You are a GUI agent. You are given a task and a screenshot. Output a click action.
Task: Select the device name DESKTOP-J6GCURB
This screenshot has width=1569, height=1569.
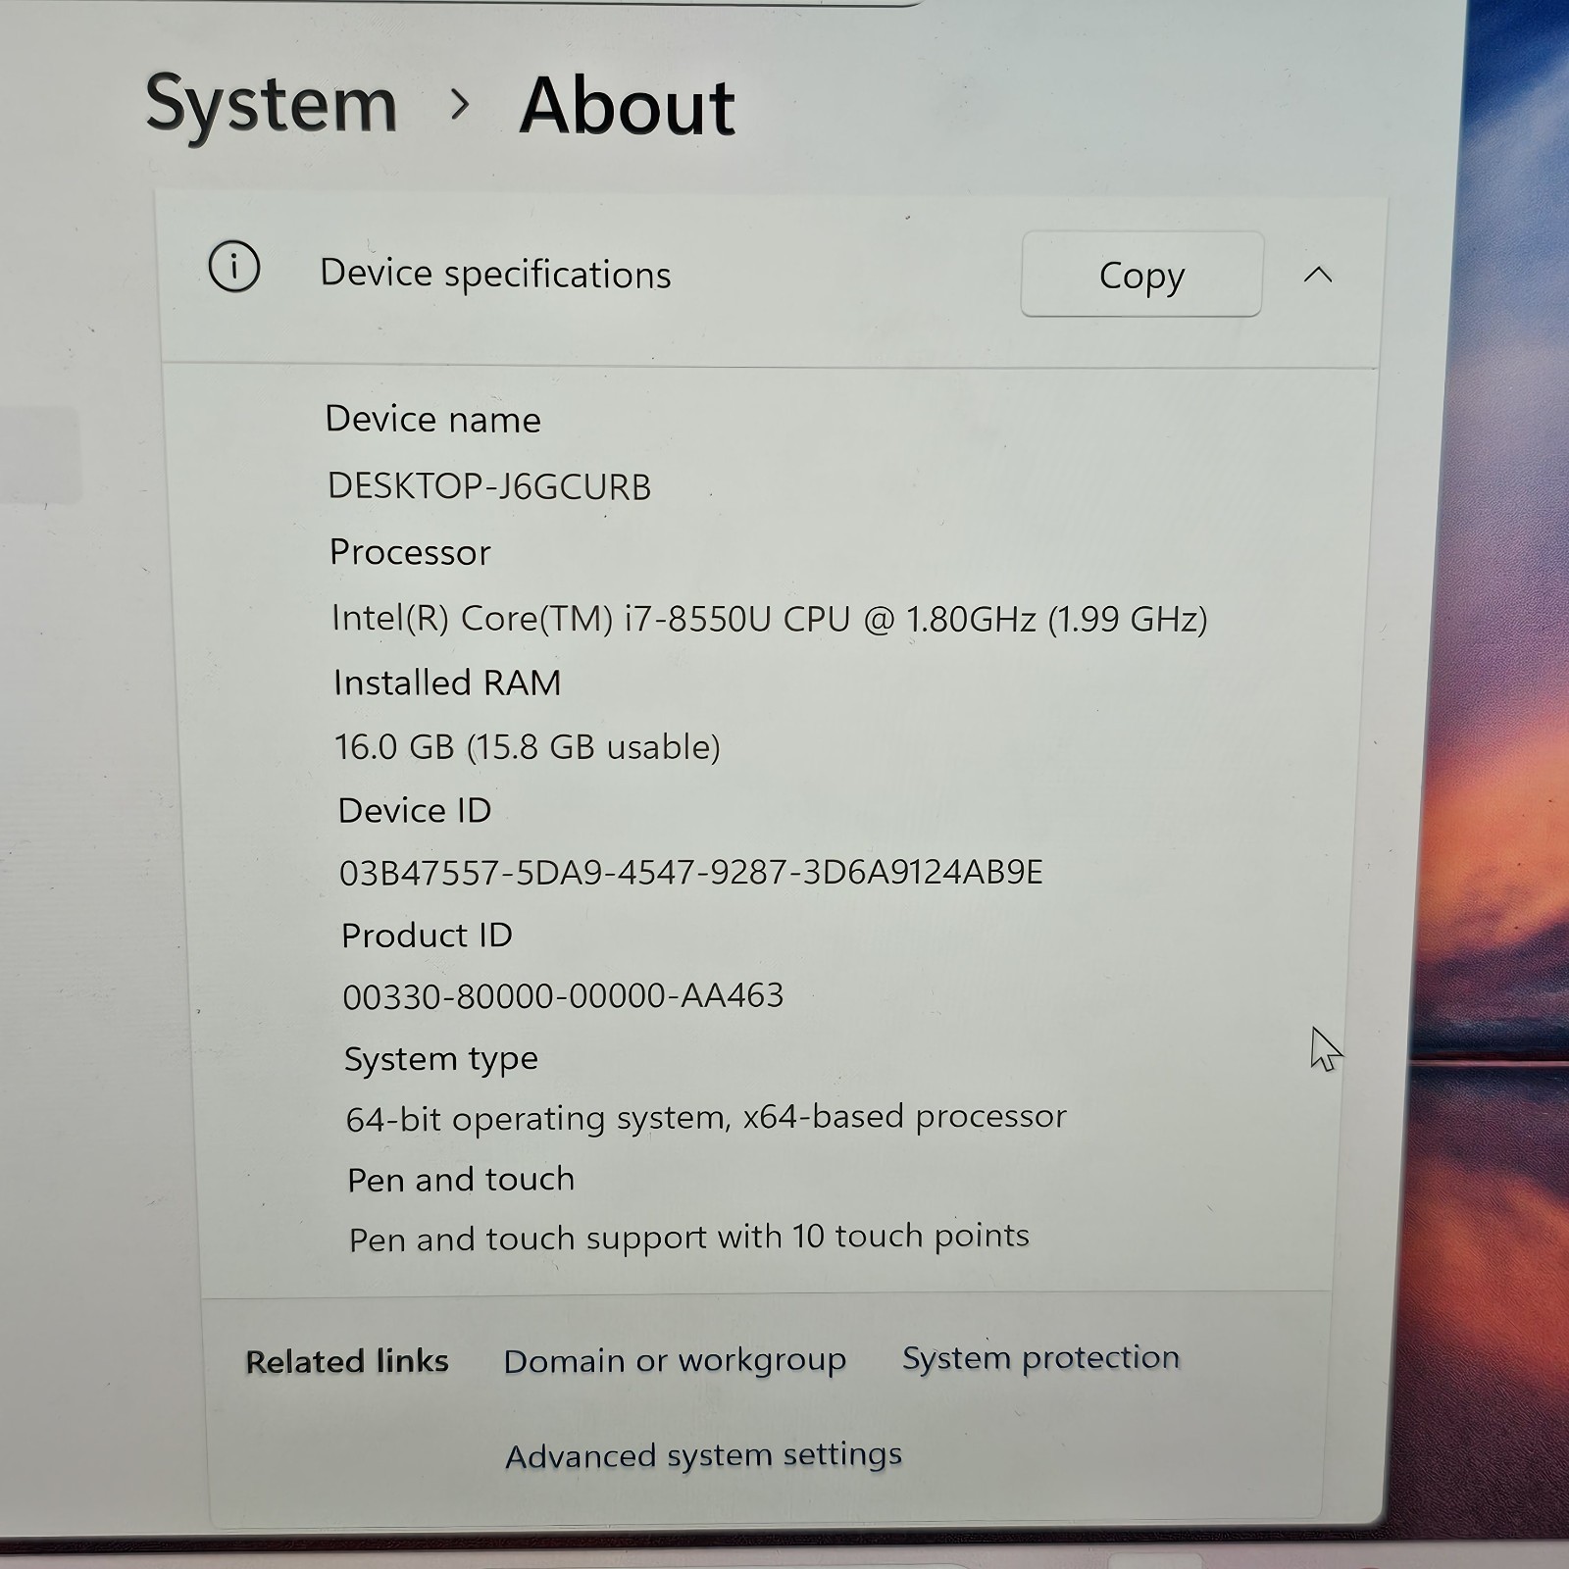pyautogui.click(x=489, y=486)
